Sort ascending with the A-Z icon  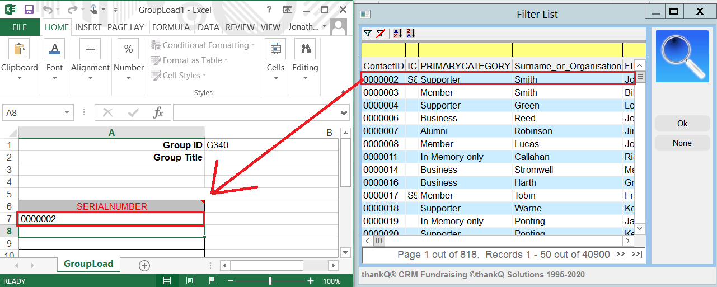coord(397,34)
